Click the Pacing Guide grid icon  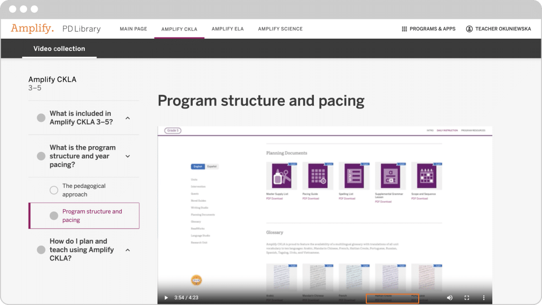(x=318, y=176)
